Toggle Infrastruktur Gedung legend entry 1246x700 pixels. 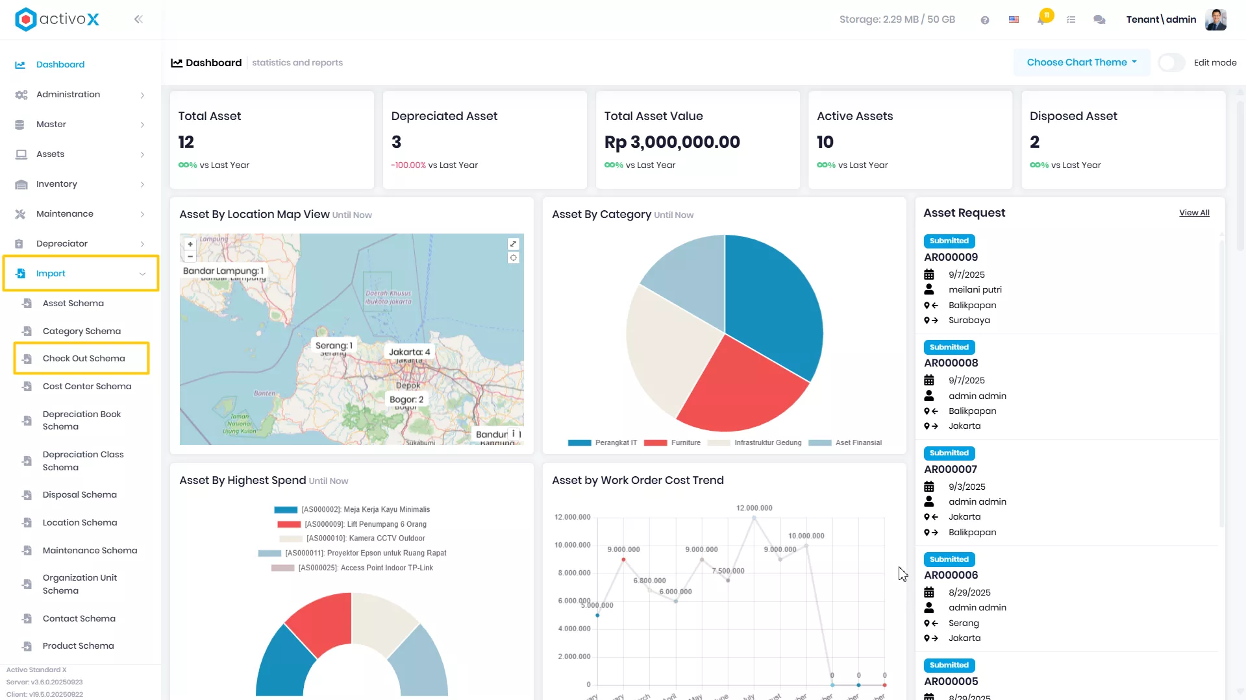(x=754, y=443)
